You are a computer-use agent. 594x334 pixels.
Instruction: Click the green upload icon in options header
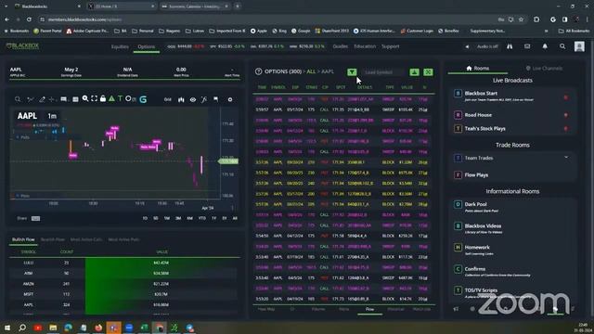pos(414,72)
